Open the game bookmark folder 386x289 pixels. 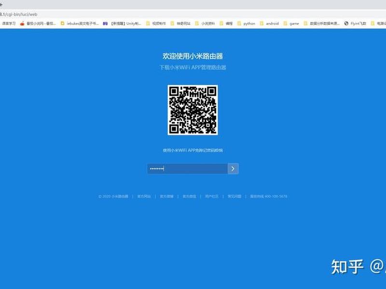click(x=291, y=24)
